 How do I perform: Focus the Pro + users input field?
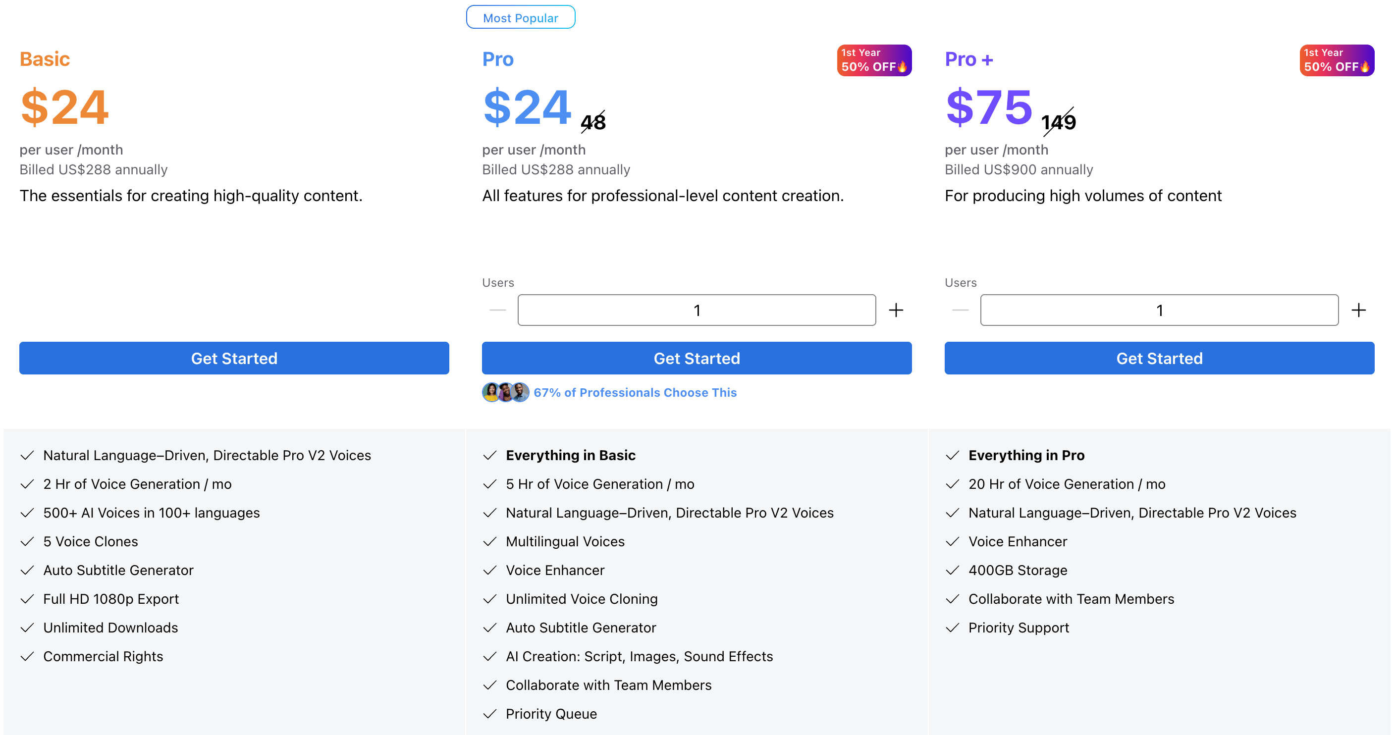point(1159,310)
